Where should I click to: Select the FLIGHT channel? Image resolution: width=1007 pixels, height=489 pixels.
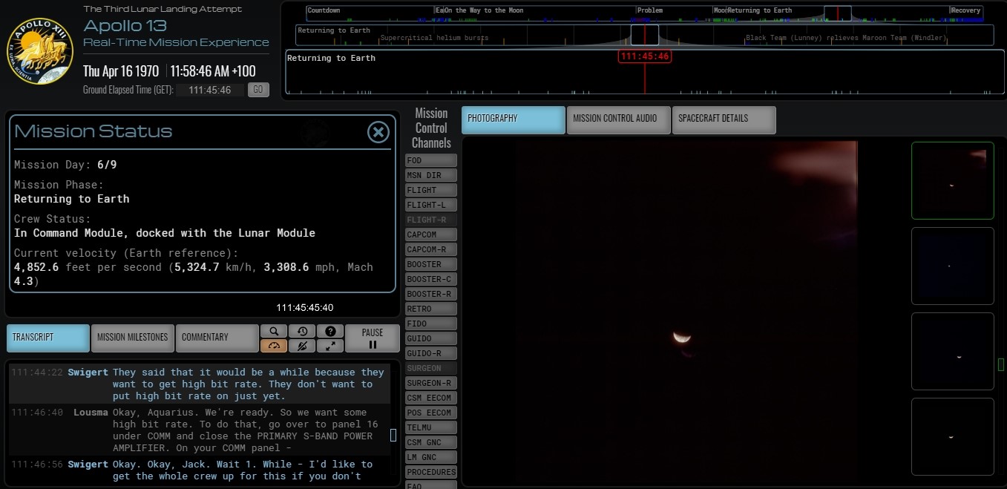click(431, 190)
